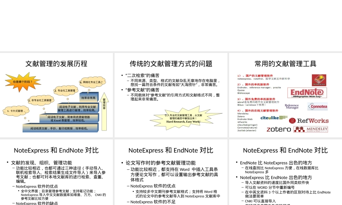Click 'EndNote 比 NoteExpress 出色的地方'
342x205 pixels.
pyautogui.click(x=276, y=163)
